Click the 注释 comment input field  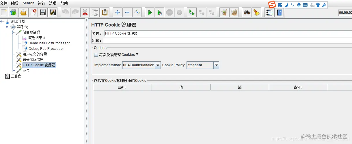coord(227,41)
